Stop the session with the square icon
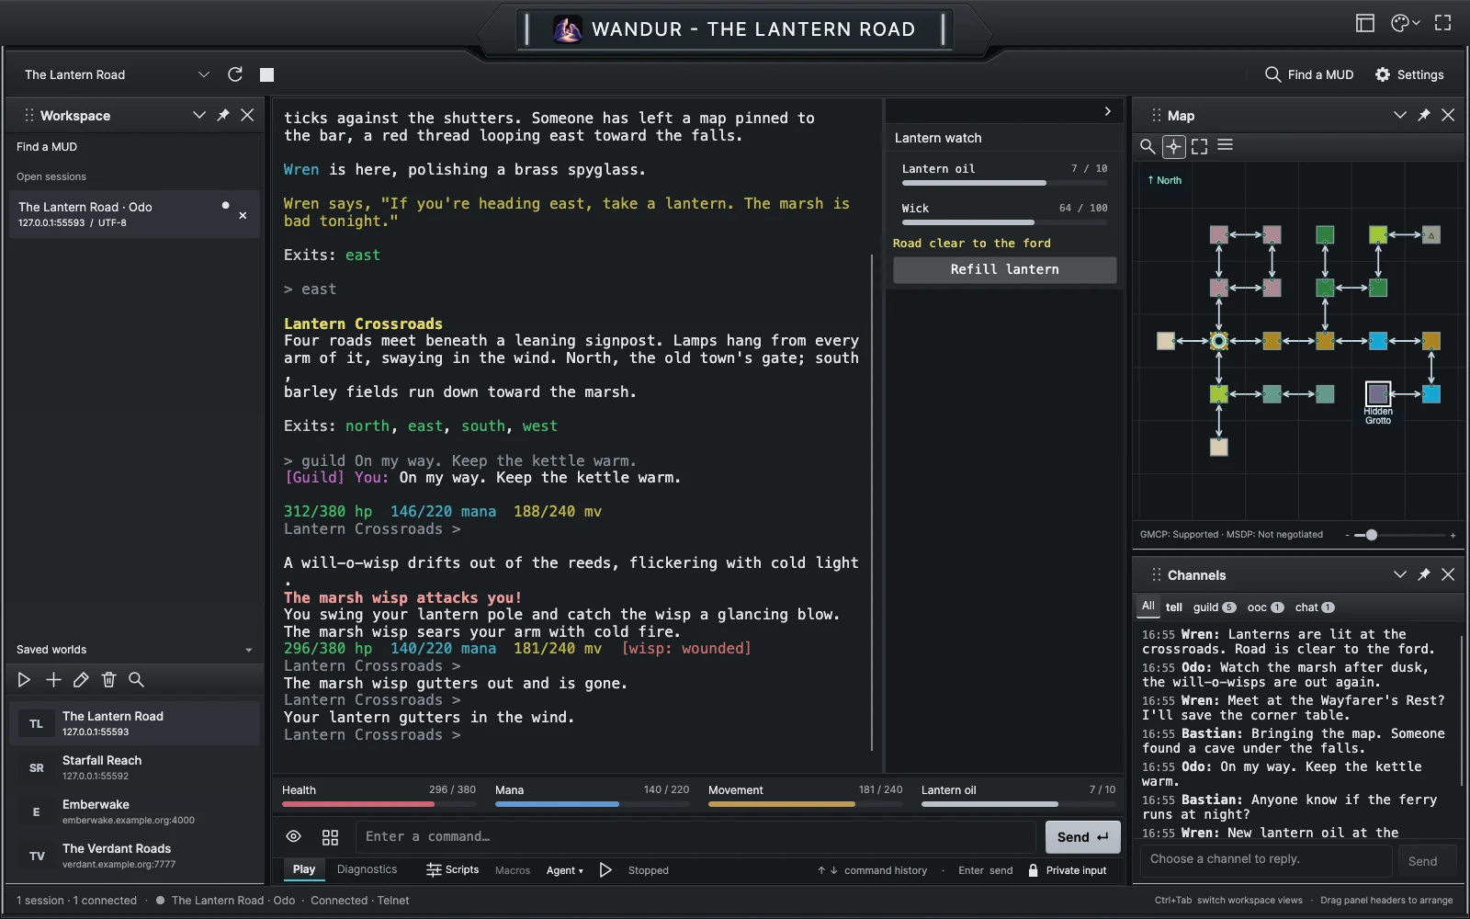This screenshot has width=1470, height=919. click(266, 74)
